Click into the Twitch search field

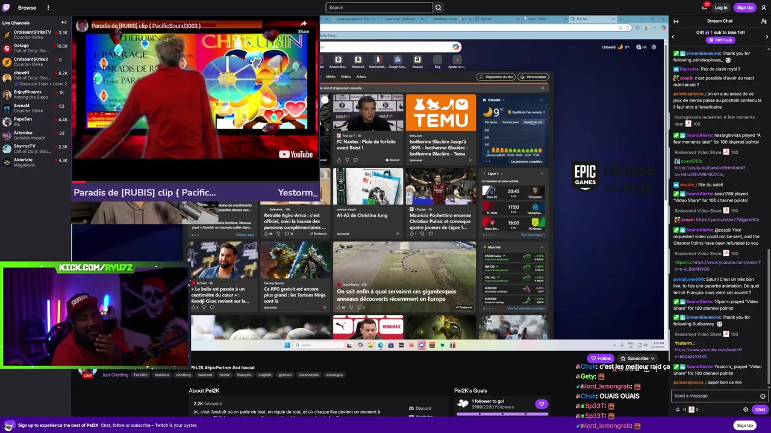tap(379, 8)
